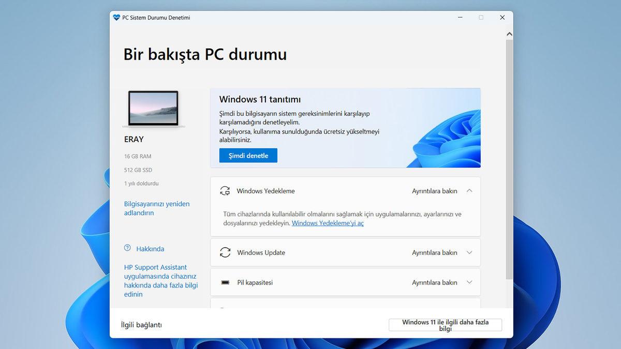Viewport: 621px width, 349px height.
Task: Click the question mark icon beside Hakkında
Action: pyautogui.click(x=127, y=248)
